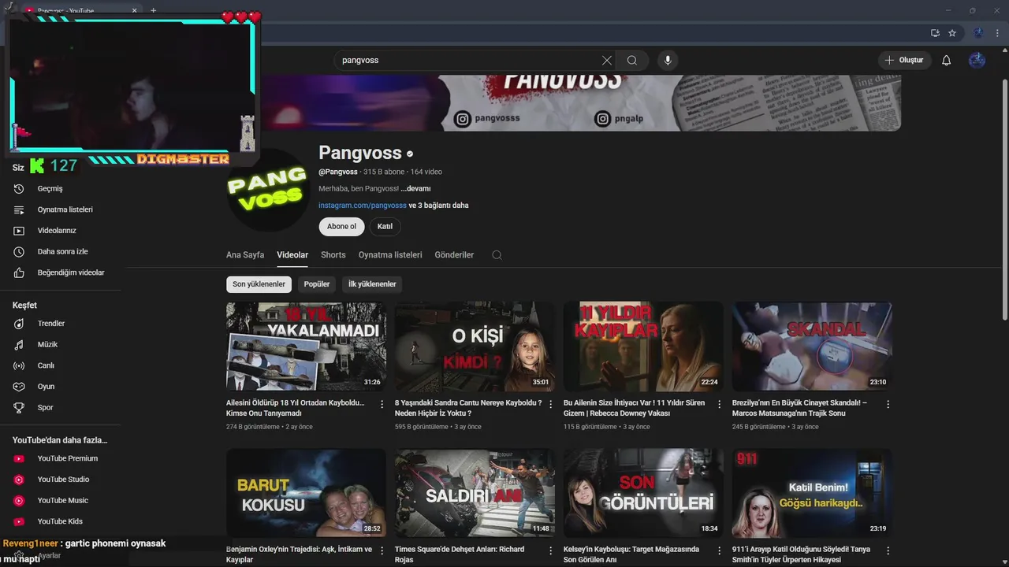Open the 'SON GÖRÜNTÜLERİ' video thumbnail

tap(643, 493)
